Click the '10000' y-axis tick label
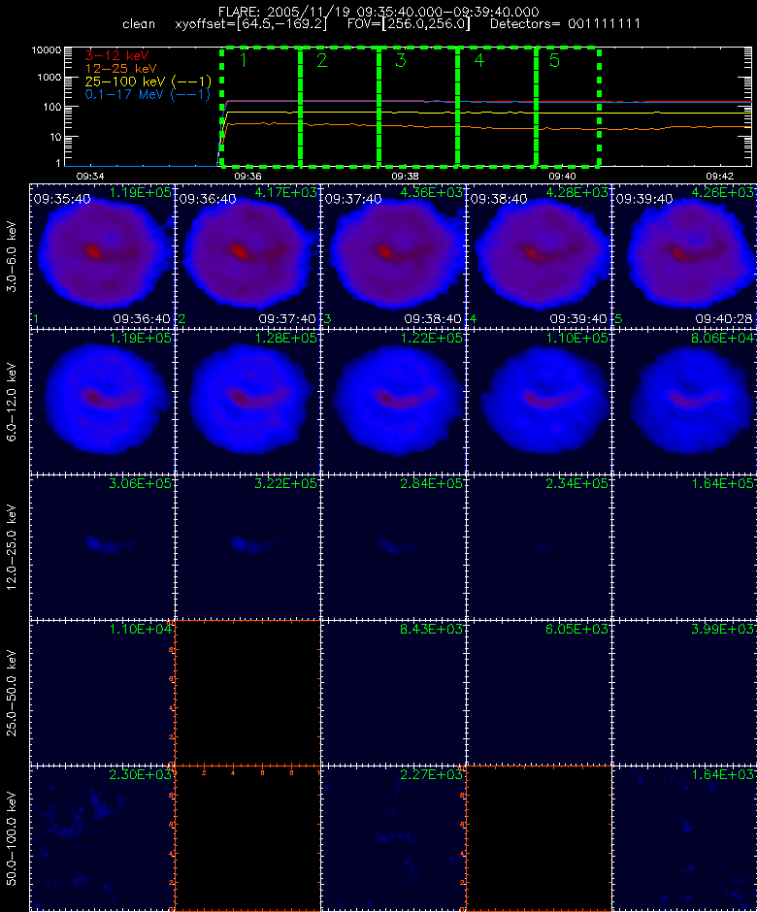The height and width of the screenshot is (912, 757). (x=47, y=50)
